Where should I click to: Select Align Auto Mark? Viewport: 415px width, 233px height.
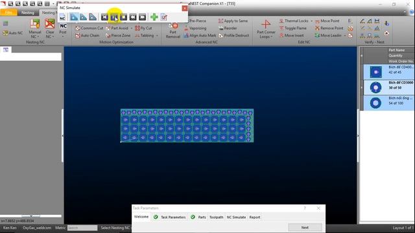pos(200,36)
